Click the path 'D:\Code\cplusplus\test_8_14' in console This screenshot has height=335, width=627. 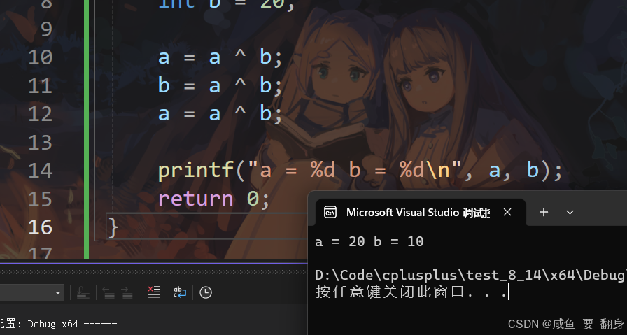coord(428,276)
